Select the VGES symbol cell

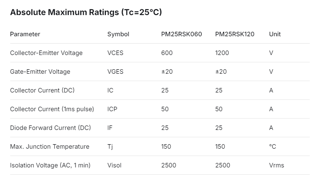tap(115, 72)
